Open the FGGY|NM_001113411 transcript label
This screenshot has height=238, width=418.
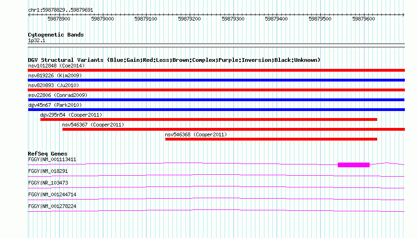[52, 160]
